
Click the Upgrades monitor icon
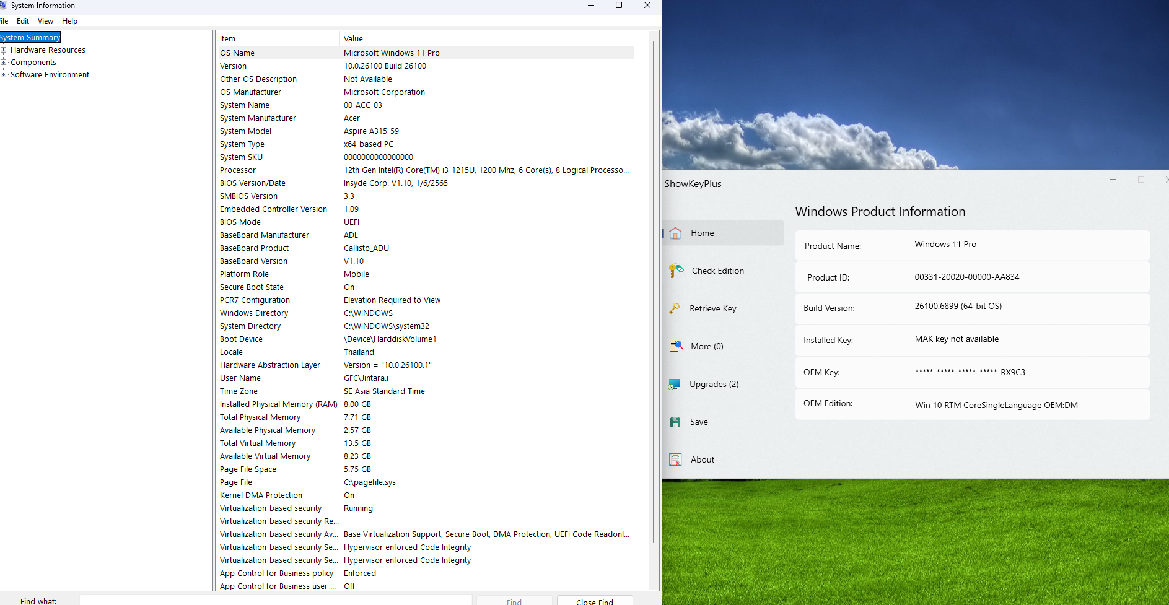(675, 385)
